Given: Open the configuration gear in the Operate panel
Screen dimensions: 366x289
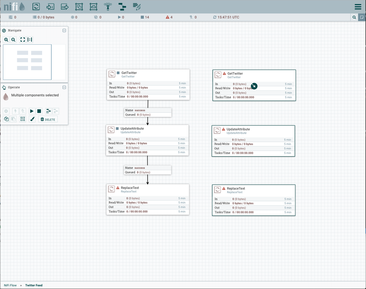Looking at the screenshot, I should pos(6,111).
